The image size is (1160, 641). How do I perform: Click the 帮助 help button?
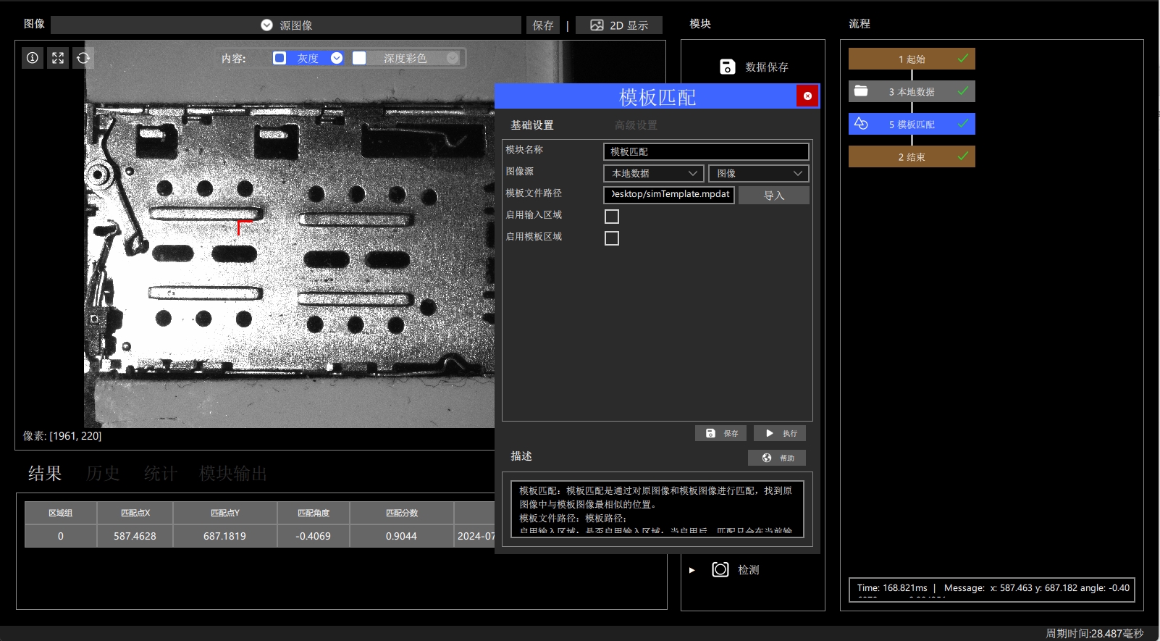[x=777, y=458]
